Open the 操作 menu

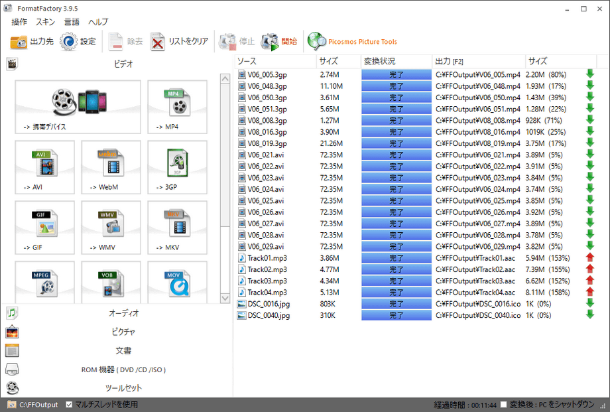pos(19,22)
